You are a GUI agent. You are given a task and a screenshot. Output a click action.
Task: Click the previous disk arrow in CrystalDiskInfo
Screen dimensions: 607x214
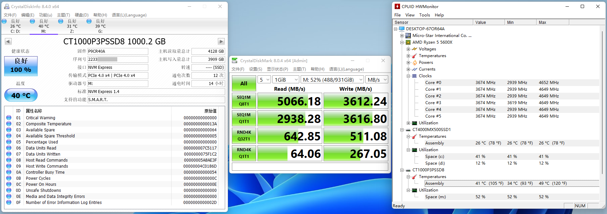pyautogui.click(x=8, y=41)
